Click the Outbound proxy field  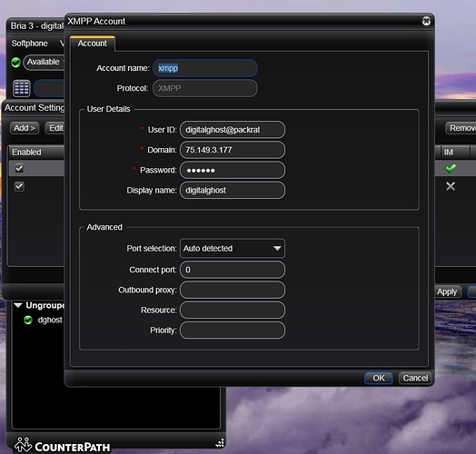point(233,290)
